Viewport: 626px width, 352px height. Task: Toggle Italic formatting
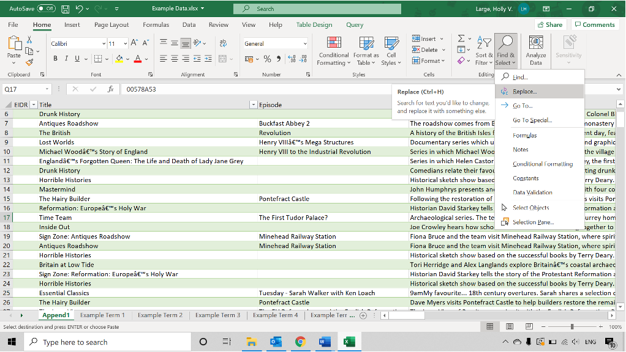(66, 59)
